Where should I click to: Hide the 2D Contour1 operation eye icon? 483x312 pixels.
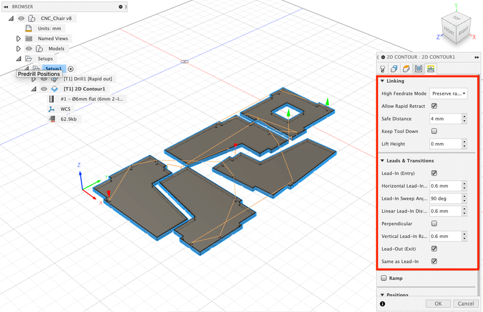click(x=44, y=89)
